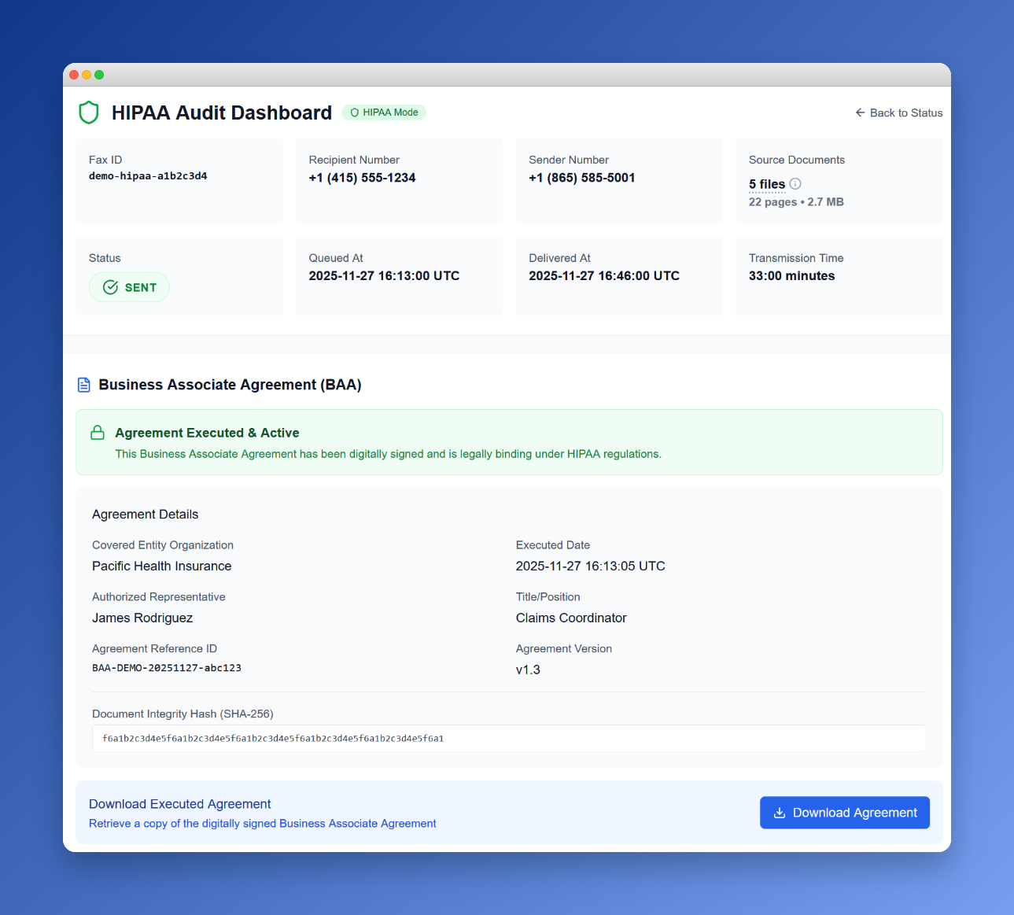The image size is (1014, 915).
Task: Click the left arrow icon beside Back to Status
Action: click(x=860, y=113)
